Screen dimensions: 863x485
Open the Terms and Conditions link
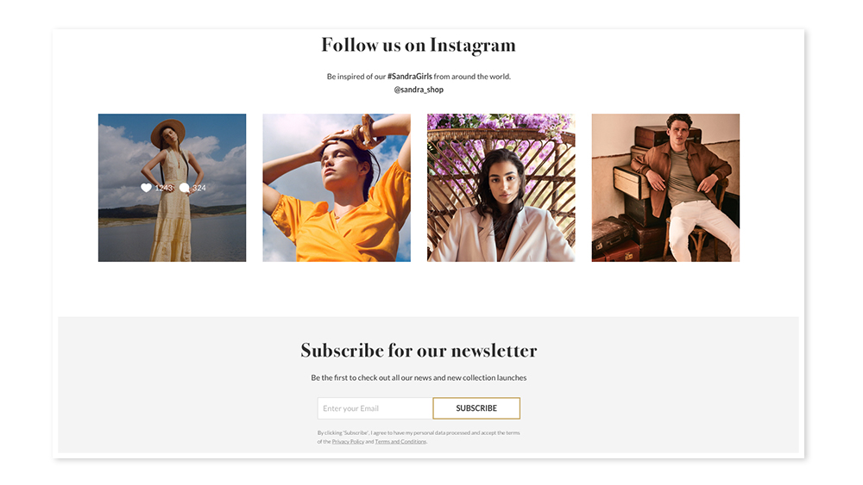[x=400, y=442]
